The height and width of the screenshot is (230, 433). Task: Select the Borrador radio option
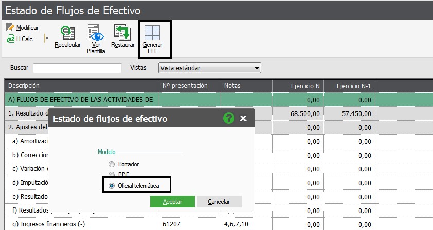tap(112, 164)
